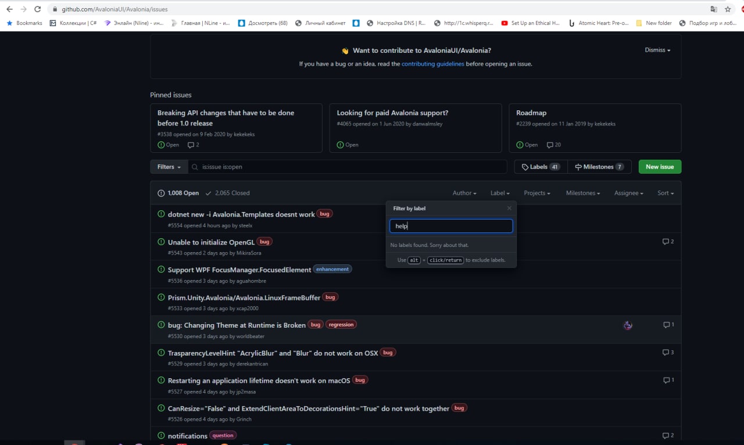744x445 pixels.
Task: Click the regression label on issue #5530
Action: [x=341, y=325]
